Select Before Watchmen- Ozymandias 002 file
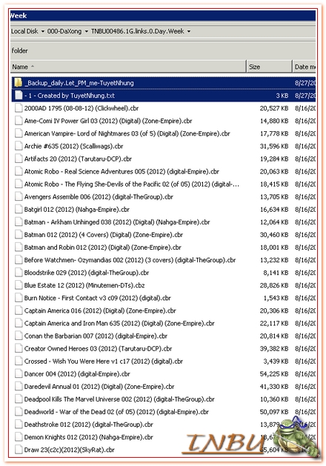 [x=130, y=260]
